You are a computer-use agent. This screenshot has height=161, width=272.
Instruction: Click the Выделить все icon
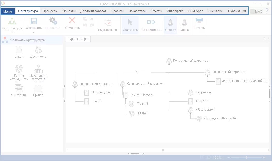coord(108,22)
